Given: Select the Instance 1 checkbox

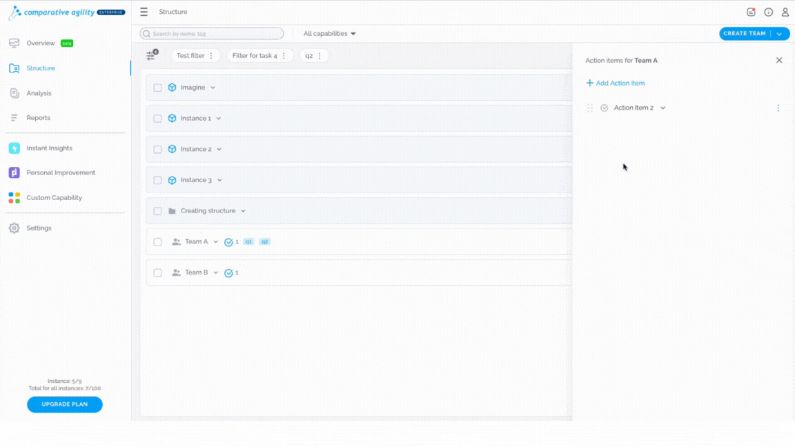Looking at the screenshot, I should [157, 119].
